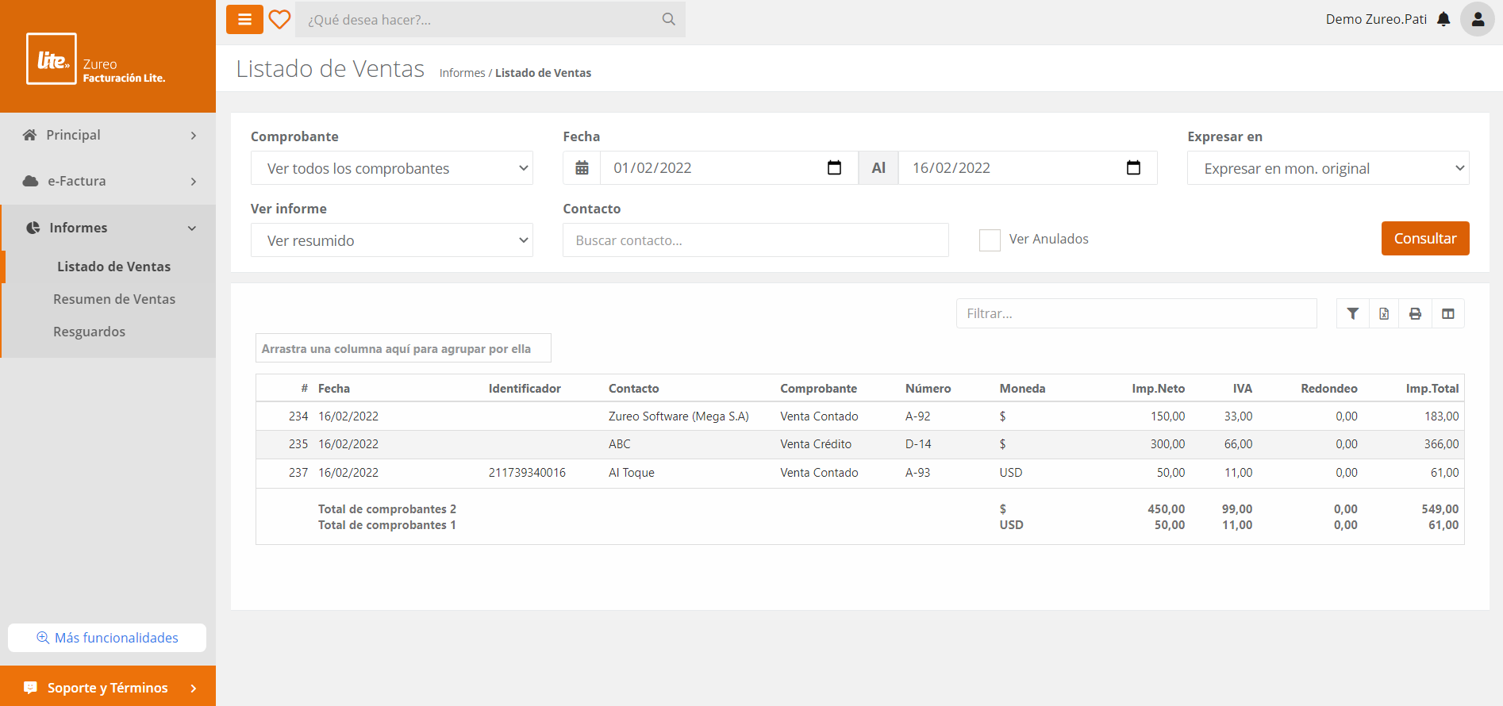
Task: Export the sales list to Excel
Action: point(1384,313)
